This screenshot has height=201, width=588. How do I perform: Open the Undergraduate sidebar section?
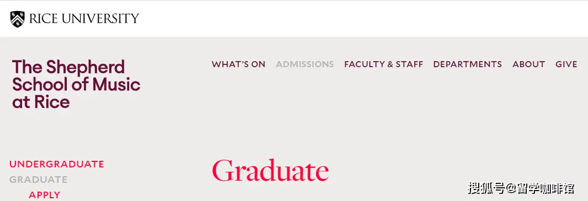pos(57,164)
